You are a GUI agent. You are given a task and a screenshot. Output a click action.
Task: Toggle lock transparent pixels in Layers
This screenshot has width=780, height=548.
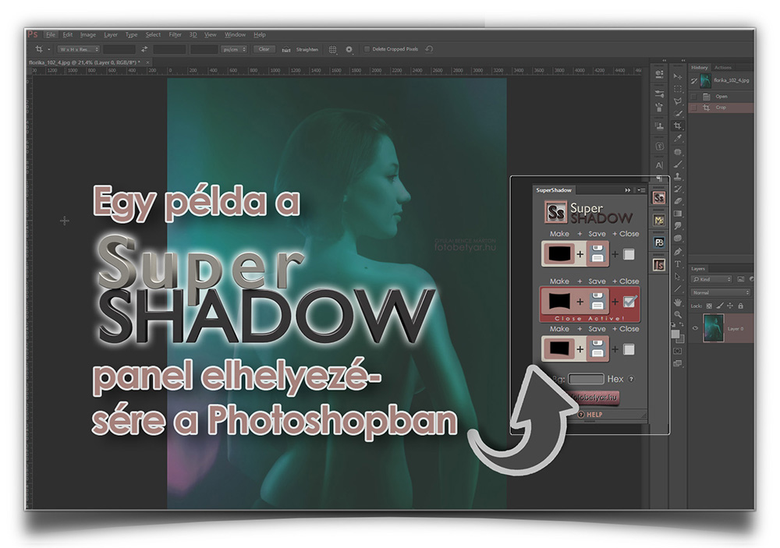tap(709, 306)
